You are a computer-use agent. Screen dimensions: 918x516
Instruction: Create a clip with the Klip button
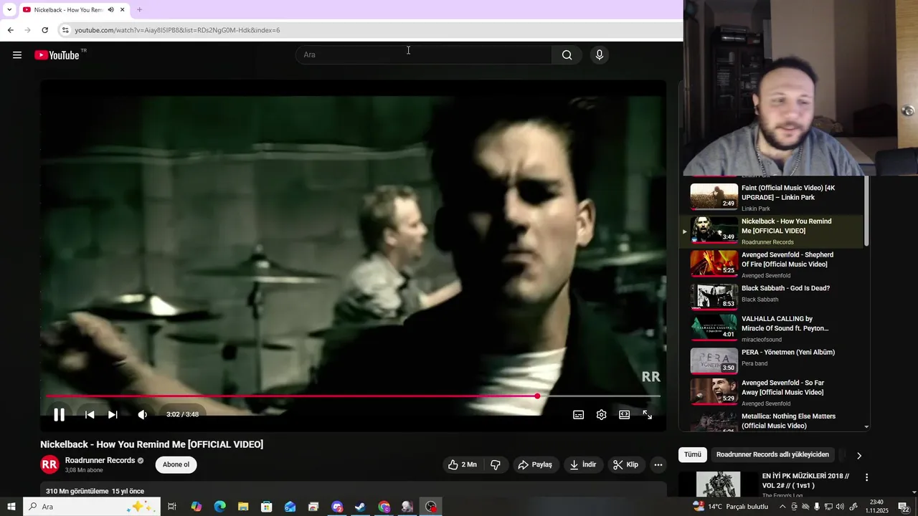click(x=625, y=464)
